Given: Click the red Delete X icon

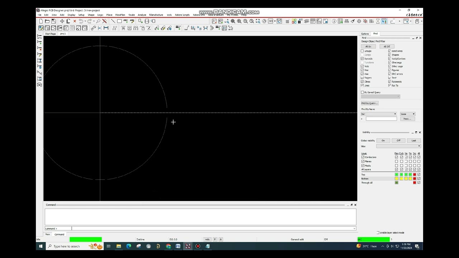Looking at the screenshot, I should tap(75, 21).
